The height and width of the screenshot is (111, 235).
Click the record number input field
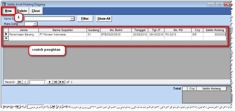(38, 82)
